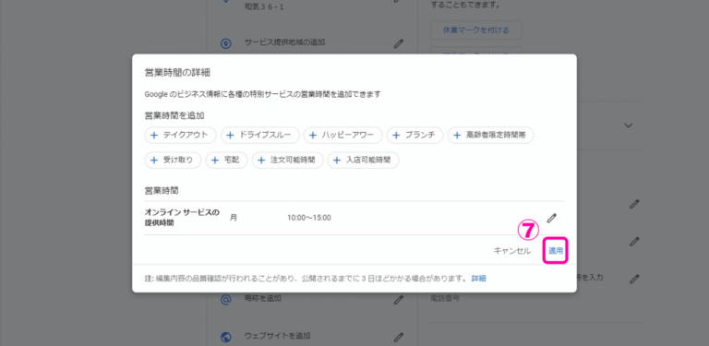Click globe icon beside ウェブサイトを追加

pos(225,337)
